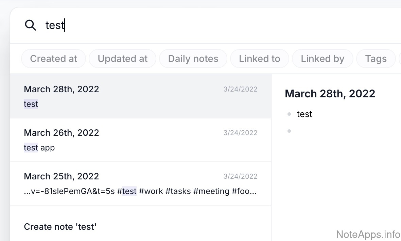Click the 'test' bullet text in preview
The width and height of the screenshot is (401, 241).
point(304,114)
